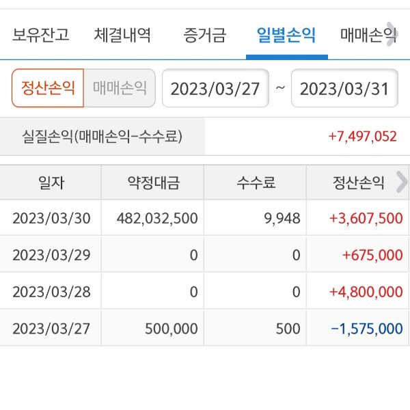Viewport: 410px width, 410px height.
Task: Select the 정산손익 toggle option
Action: [48, 88]
